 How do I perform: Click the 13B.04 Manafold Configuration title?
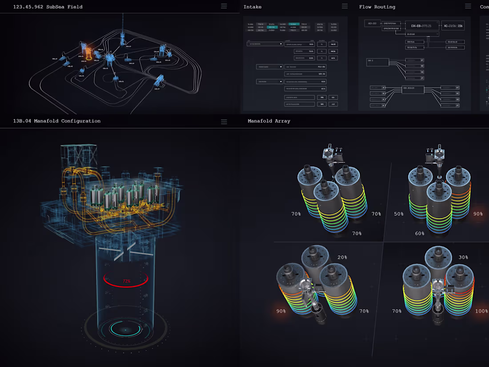(x=57, y=121)
